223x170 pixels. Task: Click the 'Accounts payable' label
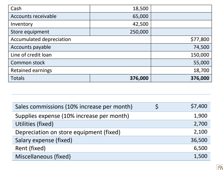click(x=31, y=47)
